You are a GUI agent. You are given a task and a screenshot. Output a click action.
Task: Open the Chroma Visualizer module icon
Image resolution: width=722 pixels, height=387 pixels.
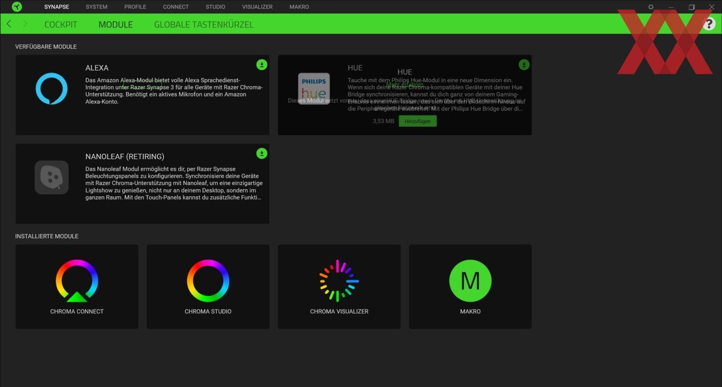pyautogui.click(x=339, y=281)
